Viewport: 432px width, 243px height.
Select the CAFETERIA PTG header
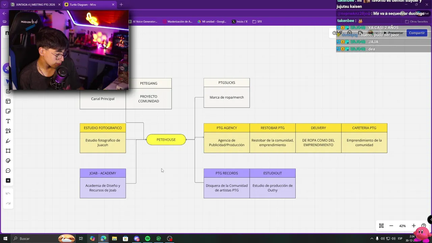click(364, 128)
